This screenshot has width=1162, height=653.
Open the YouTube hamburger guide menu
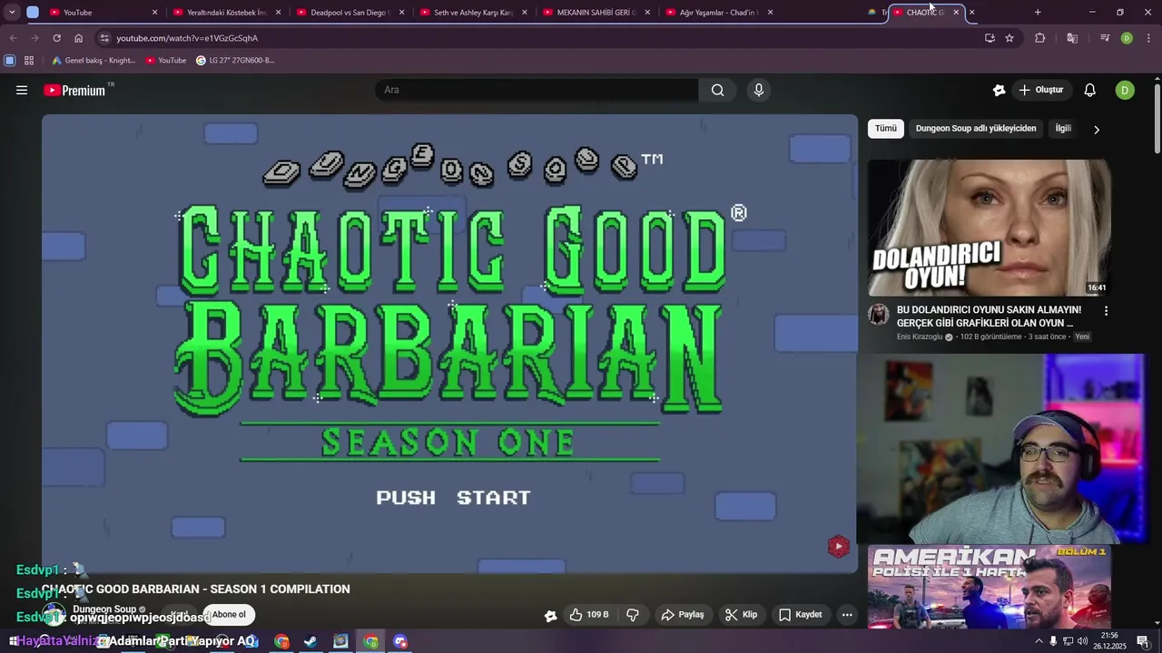(22, 90)
